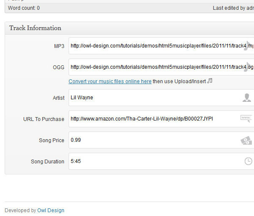Focus the OGG file URL input
Image resolution: width=254 pixels, height=216 pixels.
click(x=161, y=67)
